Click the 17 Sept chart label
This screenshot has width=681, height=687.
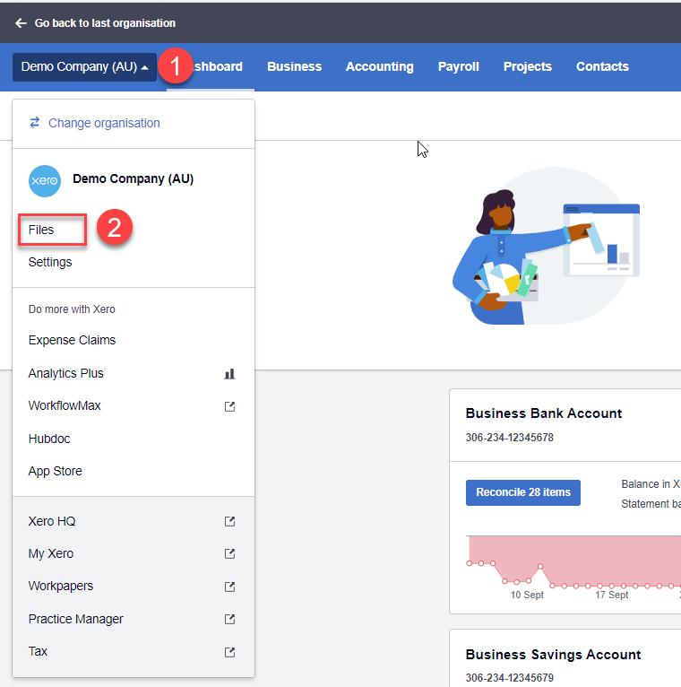click(611, 595)
